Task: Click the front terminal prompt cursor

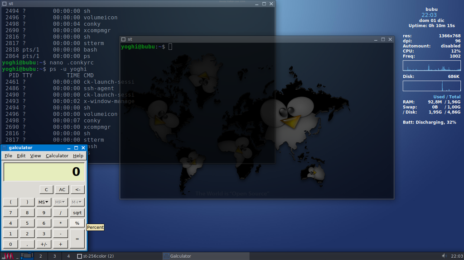Action: click(x=170, y=47)
